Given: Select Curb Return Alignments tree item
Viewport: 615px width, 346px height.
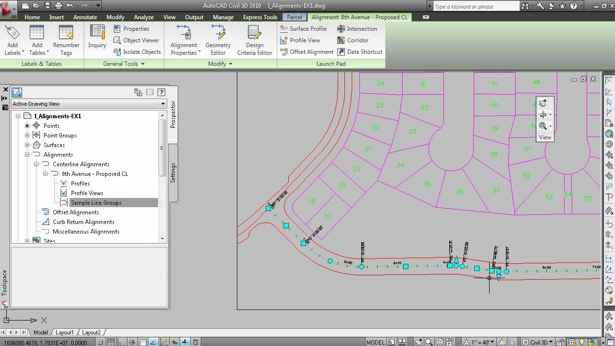Looking at the screenshot, I should [x=84, y=222].
